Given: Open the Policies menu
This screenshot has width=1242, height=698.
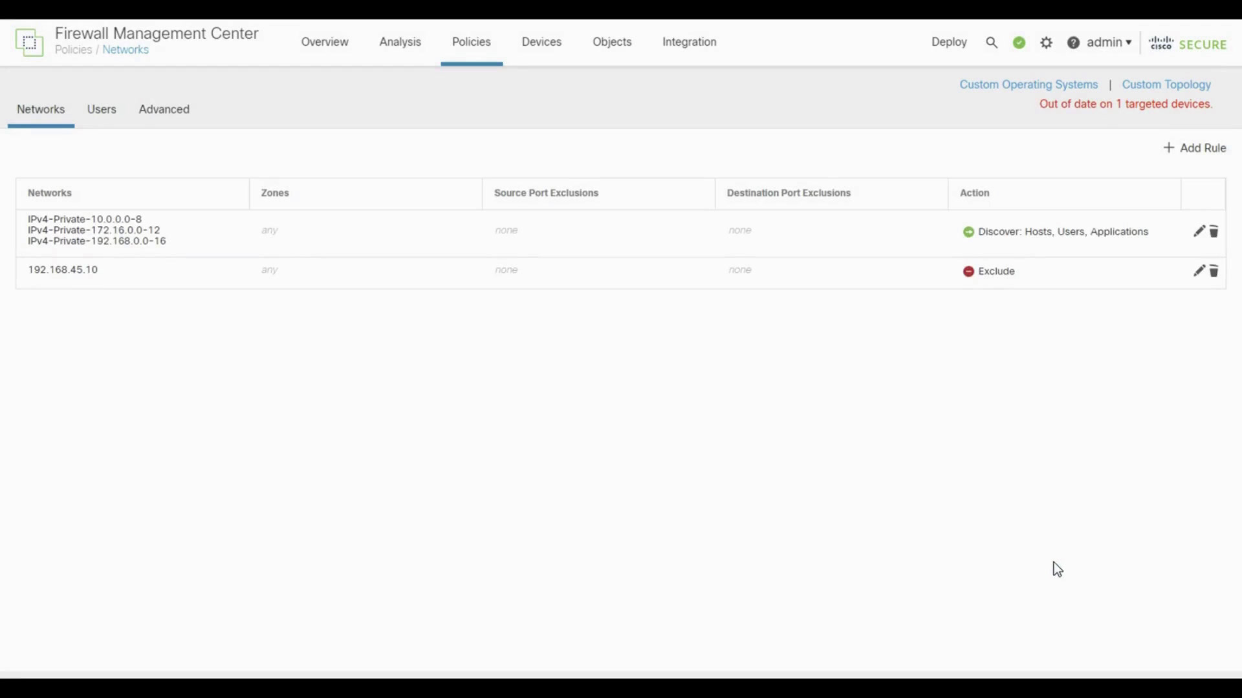Looking at the screenshot, I should 472,42.
